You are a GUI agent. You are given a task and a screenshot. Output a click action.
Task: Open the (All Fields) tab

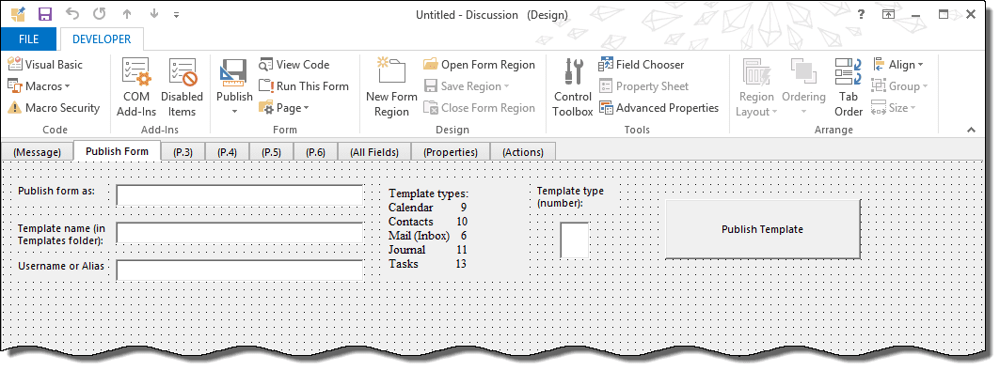pos(373,151)
